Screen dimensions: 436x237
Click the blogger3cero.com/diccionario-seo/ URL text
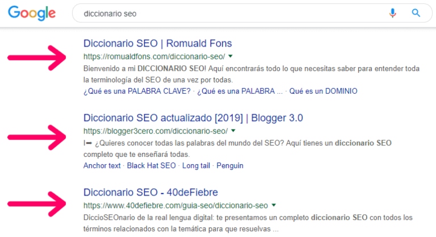(156, 131)
